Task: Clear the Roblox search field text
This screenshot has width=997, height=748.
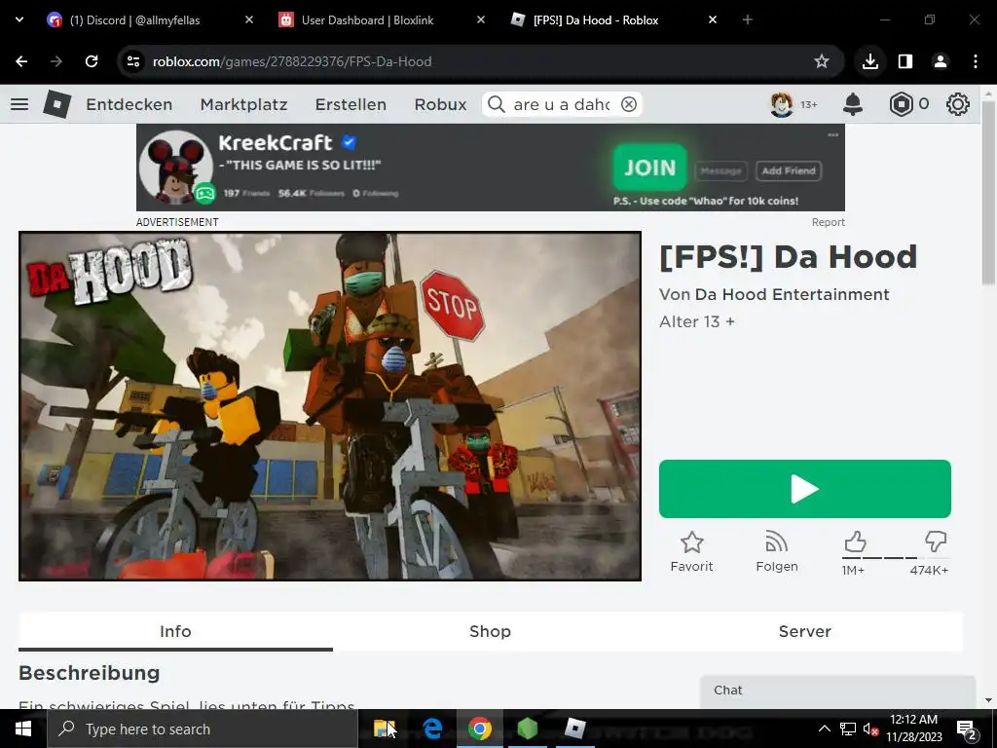Action: tap(628, 104)
